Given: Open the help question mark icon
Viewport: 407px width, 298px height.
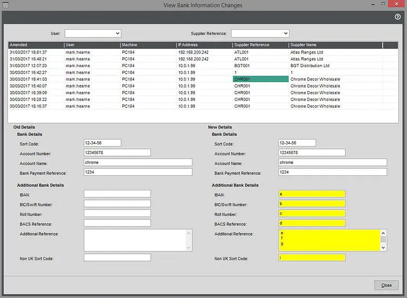Looking at the screenshot, I should [x=397, y=17].
